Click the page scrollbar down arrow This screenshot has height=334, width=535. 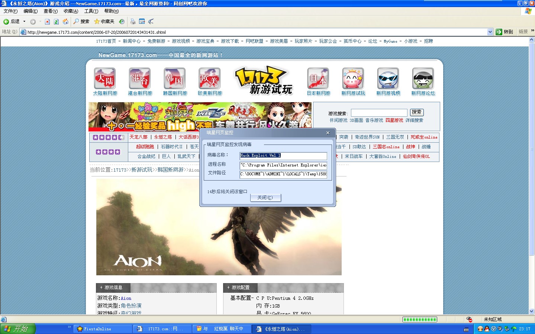click(x=532, y=311)
